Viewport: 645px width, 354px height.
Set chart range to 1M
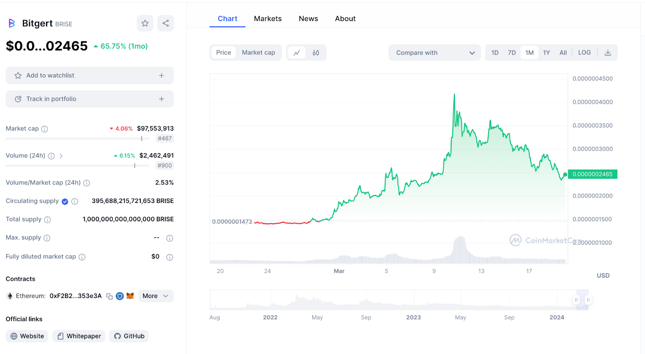click(x=529, y=53)
